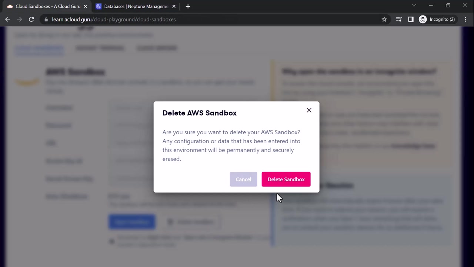View site information via the lock icon

click(46, 19)
